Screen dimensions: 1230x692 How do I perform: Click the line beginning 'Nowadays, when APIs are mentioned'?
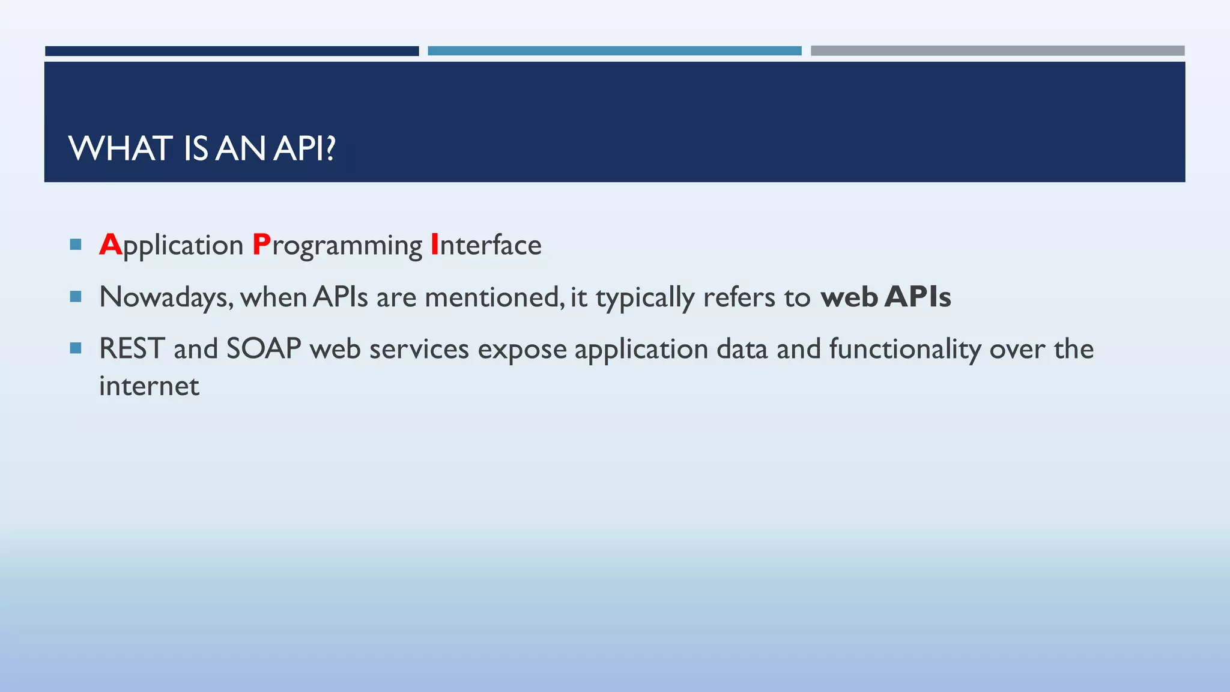(525, 297)
